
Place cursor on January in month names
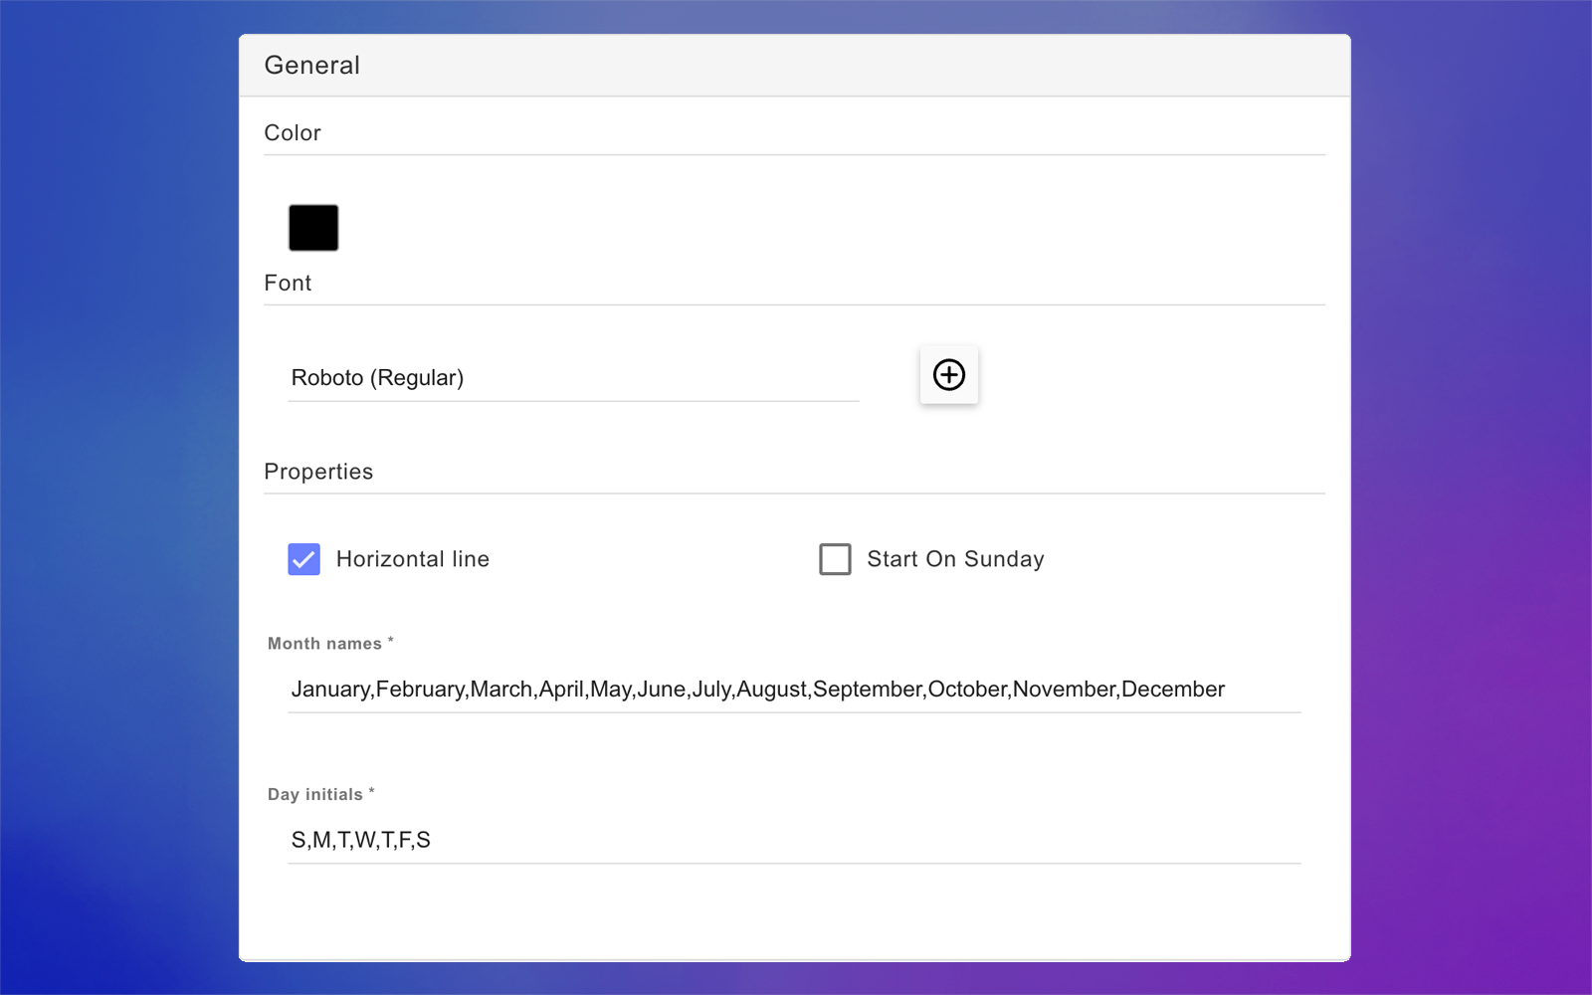pos(330,690)
